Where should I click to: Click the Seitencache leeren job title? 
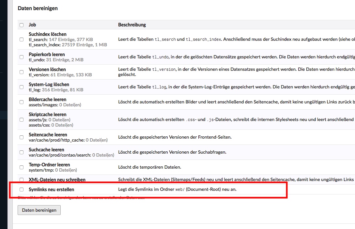(x=48, y=135)
